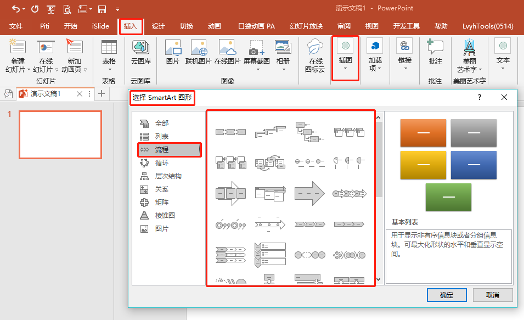
Task: Select the three-circles equation process layout
Action: [310, 255]
